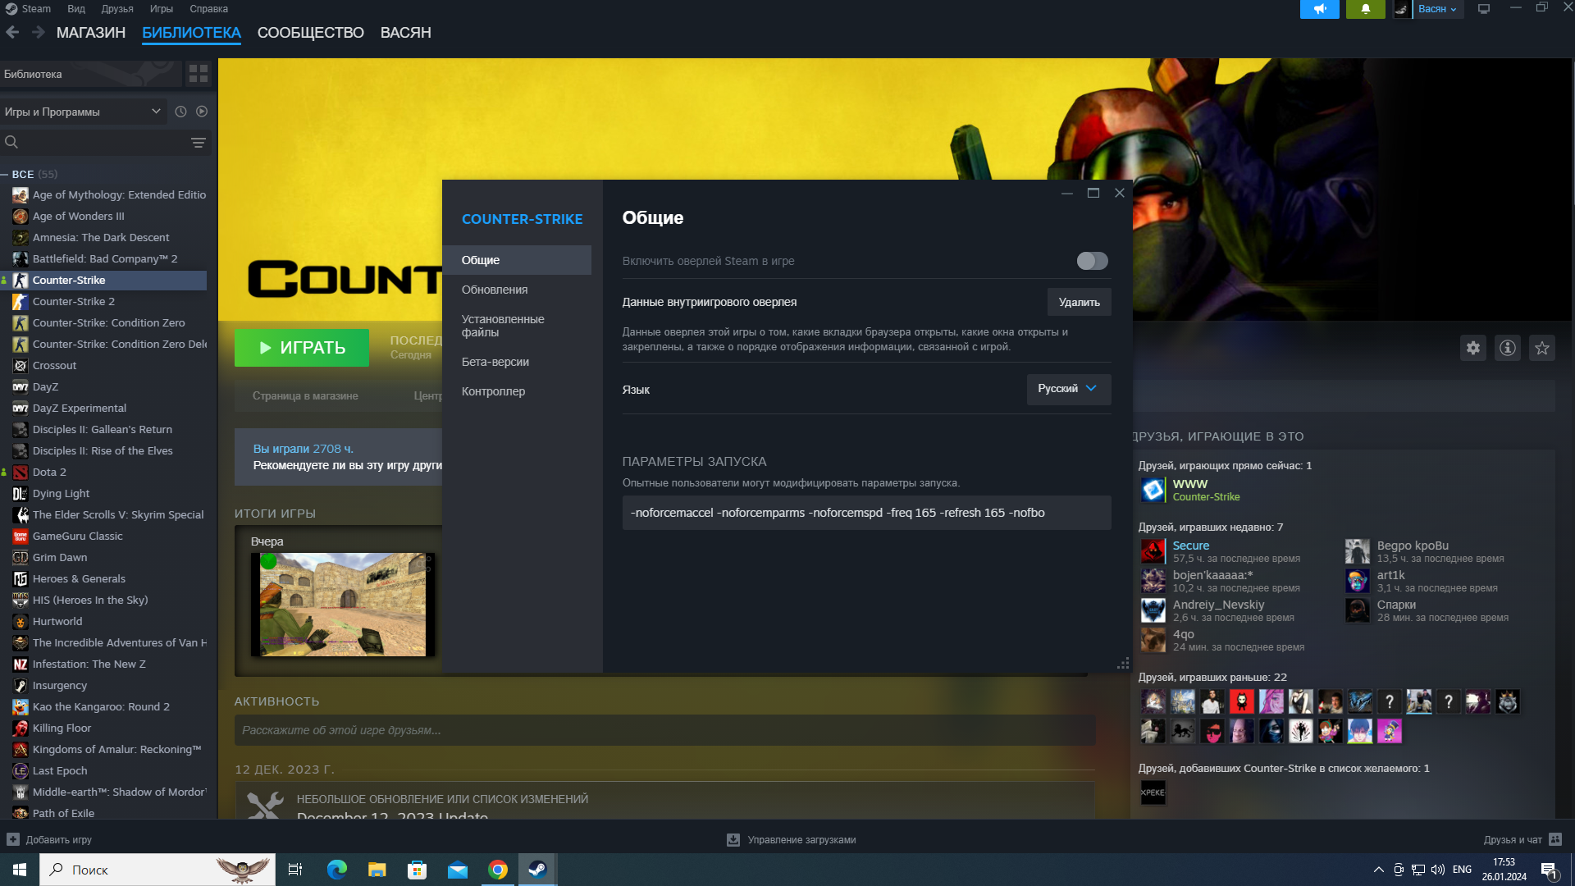Show hidden system tray icons
Viewport: 1575px width, 886px height.
[x=1378, y=870]
